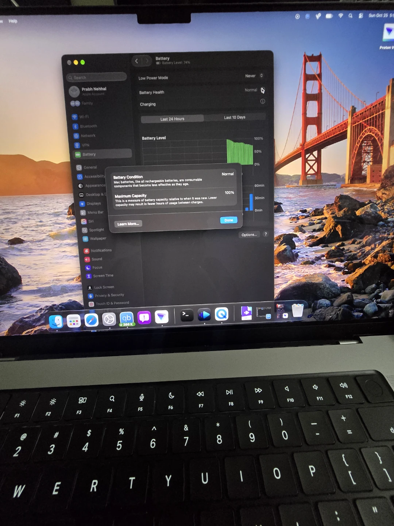The image size is (394, 526).
Task: Click Maximum Capacity 100% value
Action: (229, 193)
